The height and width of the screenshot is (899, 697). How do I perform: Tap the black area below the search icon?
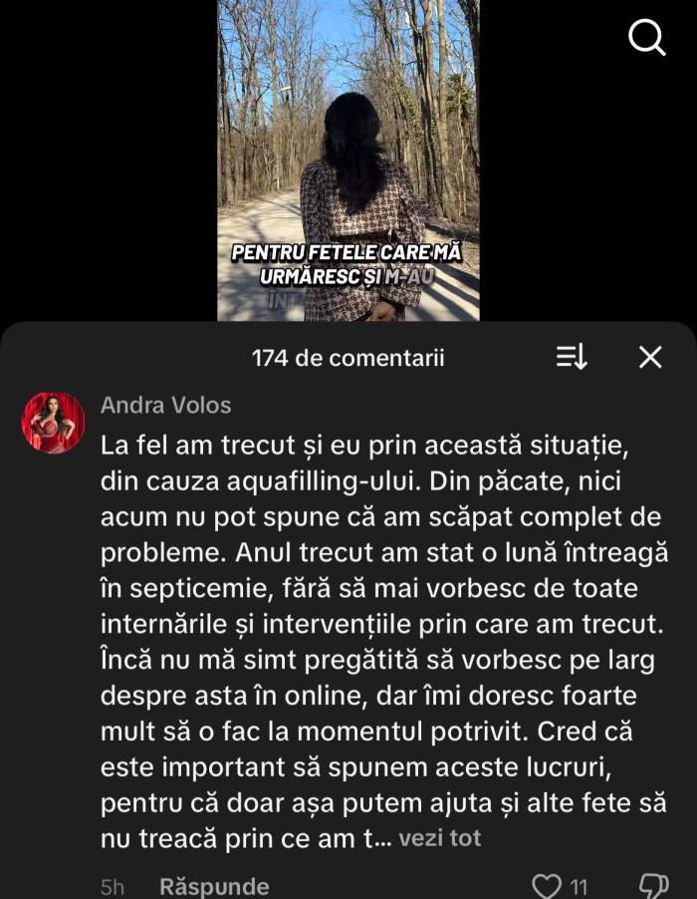pos(588,189)
